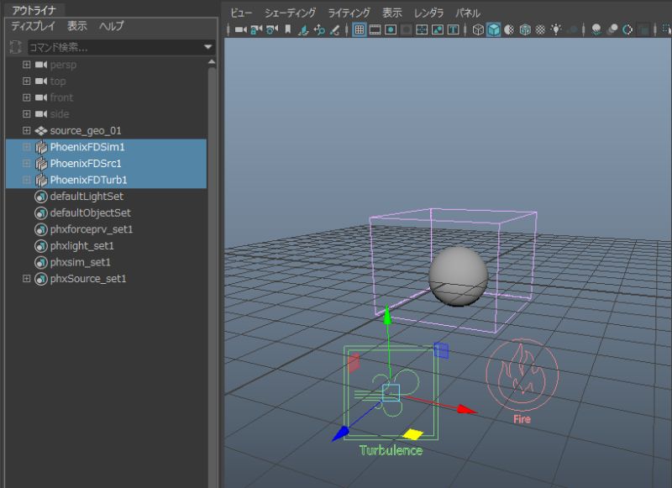This screenshot has height=488, width=672.
Task: Toggle the Lock Camera icon
Action: pos(256,29)
